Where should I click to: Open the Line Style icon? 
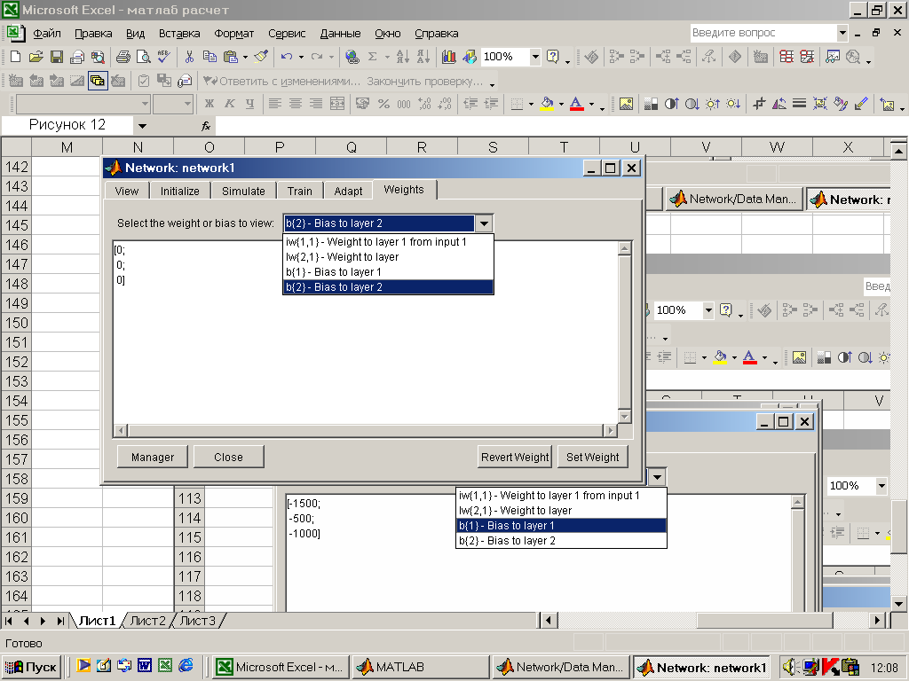point(800,105)
